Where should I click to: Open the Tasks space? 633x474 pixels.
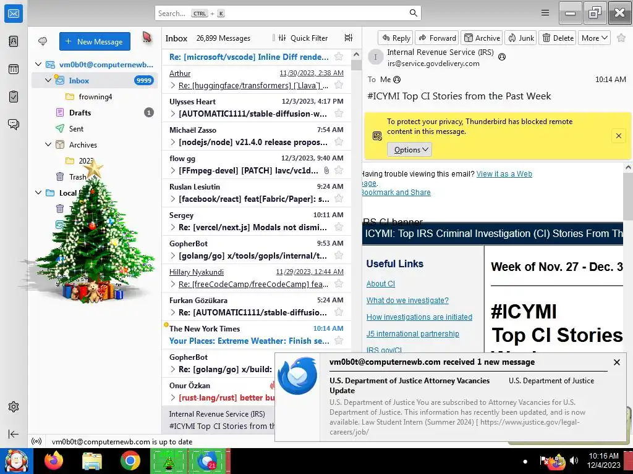(14, 97)
